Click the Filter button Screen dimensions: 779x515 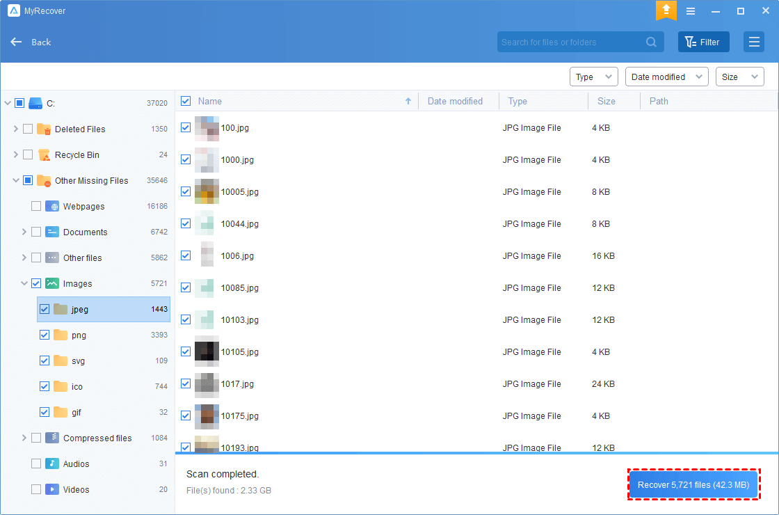click(703, 42)
